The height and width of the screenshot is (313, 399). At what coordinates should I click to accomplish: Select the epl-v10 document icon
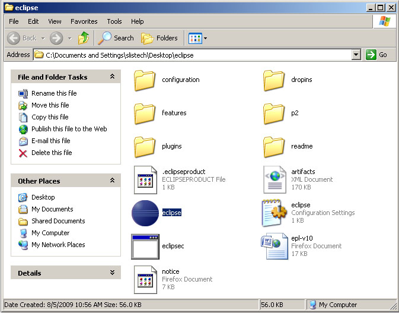click(274, 246)
